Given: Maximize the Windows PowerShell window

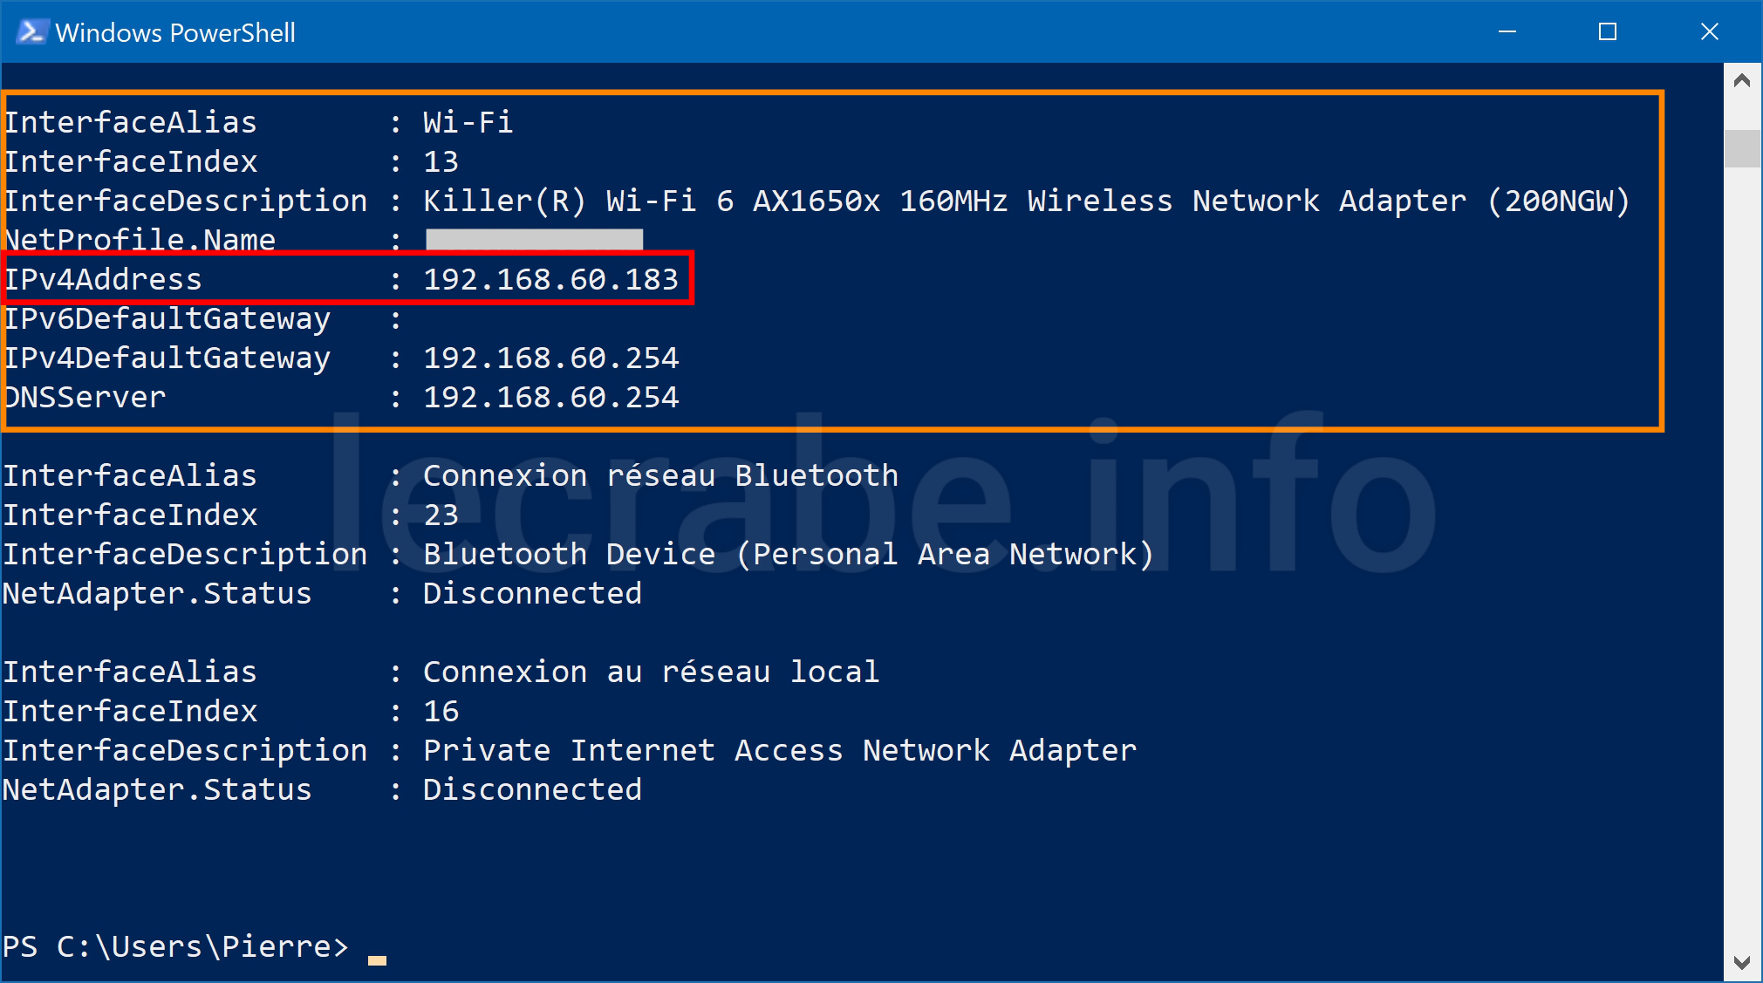Looking at the screenshot, I should tap(1608, 32).
